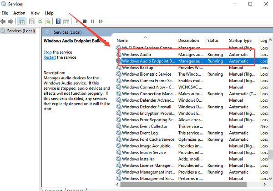273x191 pixels.
Task: Toggle the Show/Hide Console Tree icon
Action: [21, 21]
